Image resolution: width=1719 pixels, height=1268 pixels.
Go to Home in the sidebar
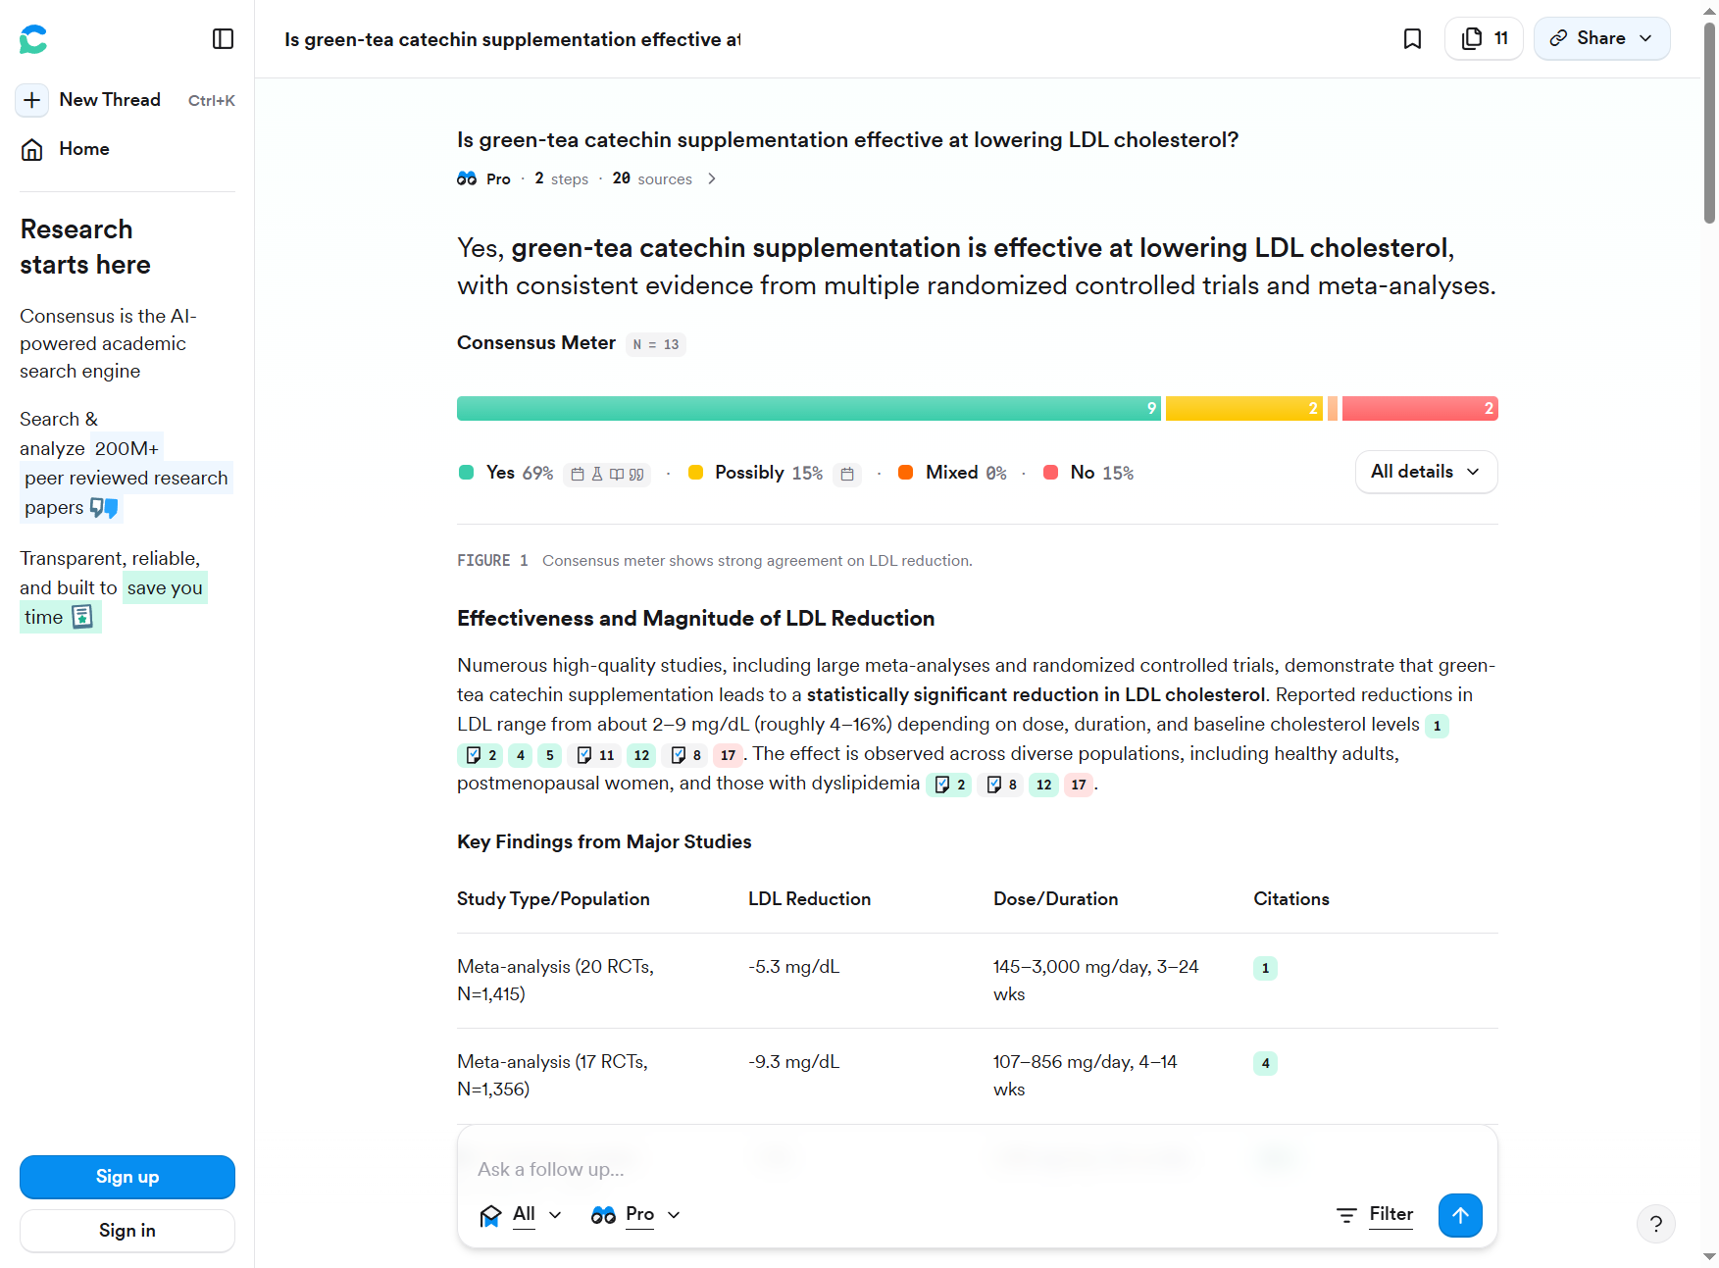(83, 149)
